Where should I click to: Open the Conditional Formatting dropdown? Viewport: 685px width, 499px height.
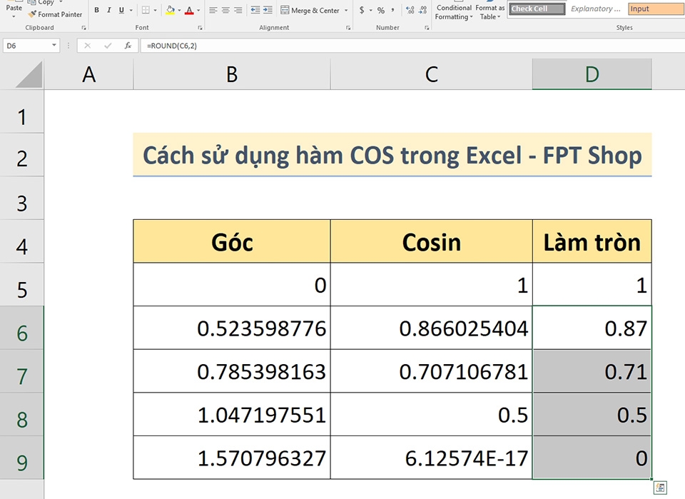(x=453, y=11)
